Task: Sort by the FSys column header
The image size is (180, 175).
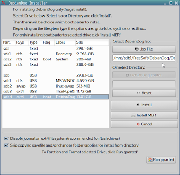Action: pos(22,42)
